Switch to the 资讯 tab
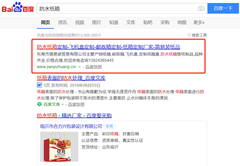This screenshot has height=166, width=240. coord(62,22)
